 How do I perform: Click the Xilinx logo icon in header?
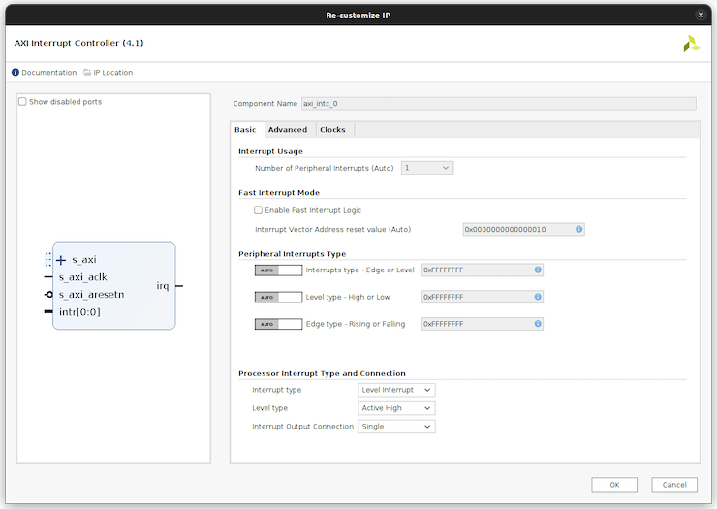click(692, 44)
